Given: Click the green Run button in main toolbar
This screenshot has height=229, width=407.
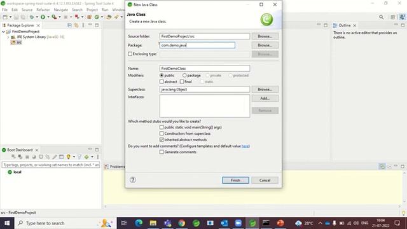Looking at the screenshot, I should click(43, 17).
